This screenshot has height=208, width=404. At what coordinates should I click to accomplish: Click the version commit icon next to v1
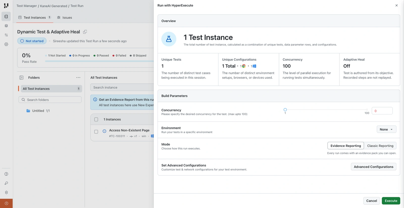pyautogui.click(x=131, y=136)
